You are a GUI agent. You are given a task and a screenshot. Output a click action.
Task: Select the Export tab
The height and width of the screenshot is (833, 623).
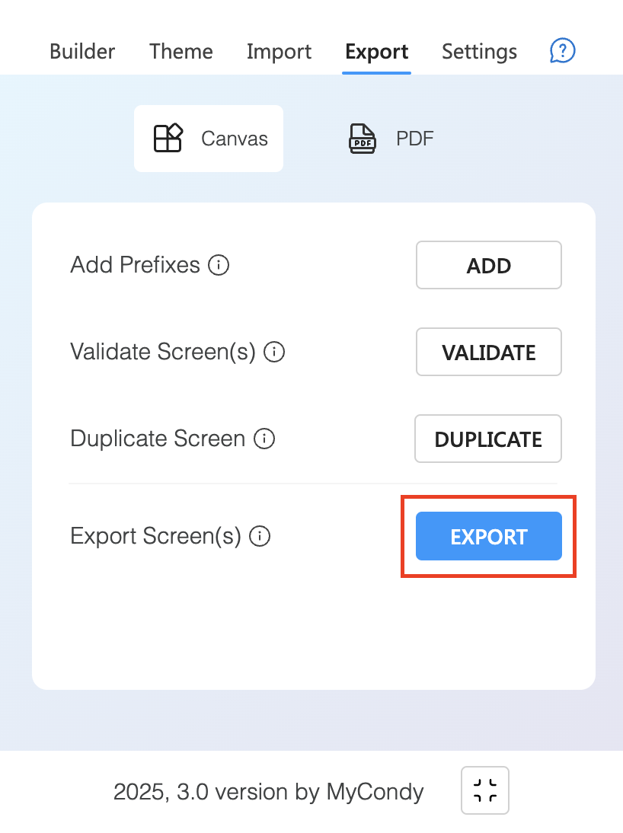coord(377,52)
